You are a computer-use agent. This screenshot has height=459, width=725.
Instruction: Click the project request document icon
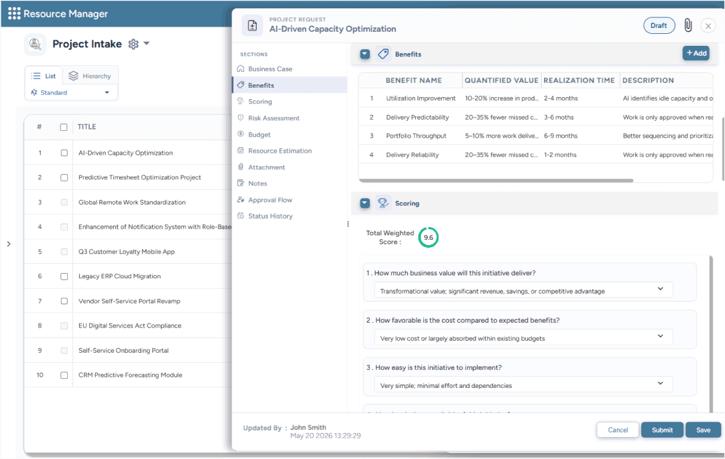pyautogui.click(x=253, y=25)
